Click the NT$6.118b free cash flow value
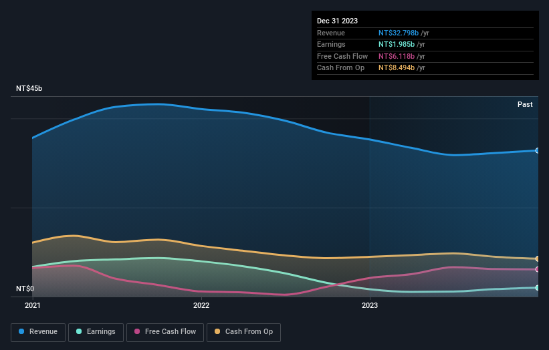The height and width of the screenshot is (350, 549). point(397,56)
